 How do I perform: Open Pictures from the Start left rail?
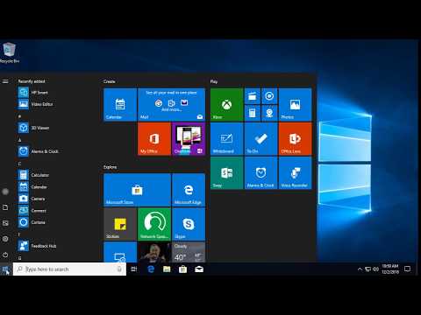pos(5,223)
